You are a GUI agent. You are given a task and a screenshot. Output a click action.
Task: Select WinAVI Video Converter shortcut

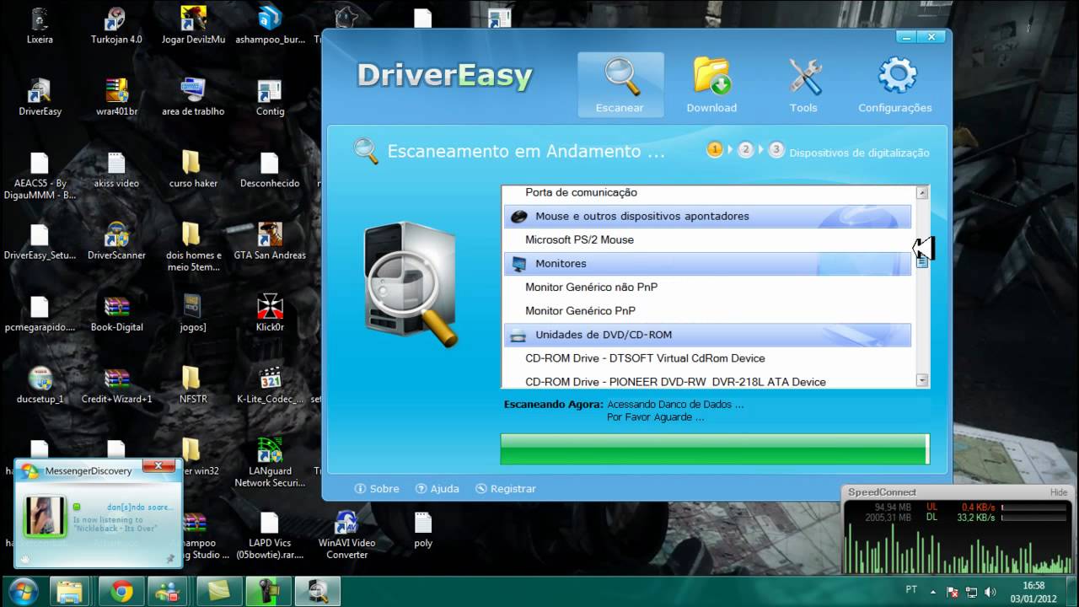(x=347, y=534)
